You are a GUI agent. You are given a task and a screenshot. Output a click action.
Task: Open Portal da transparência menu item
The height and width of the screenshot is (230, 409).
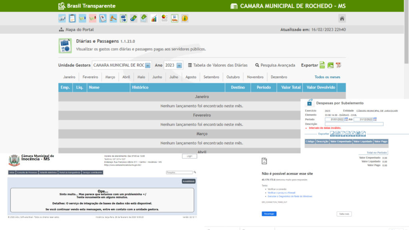pos(69,172)
